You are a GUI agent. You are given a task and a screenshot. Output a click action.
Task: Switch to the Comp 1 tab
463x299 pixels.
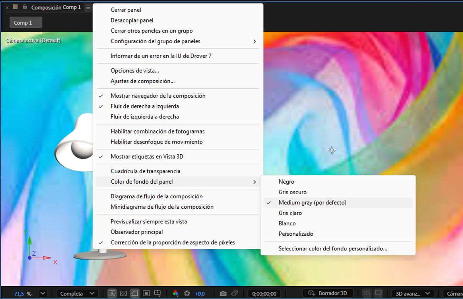pos(25,22)
